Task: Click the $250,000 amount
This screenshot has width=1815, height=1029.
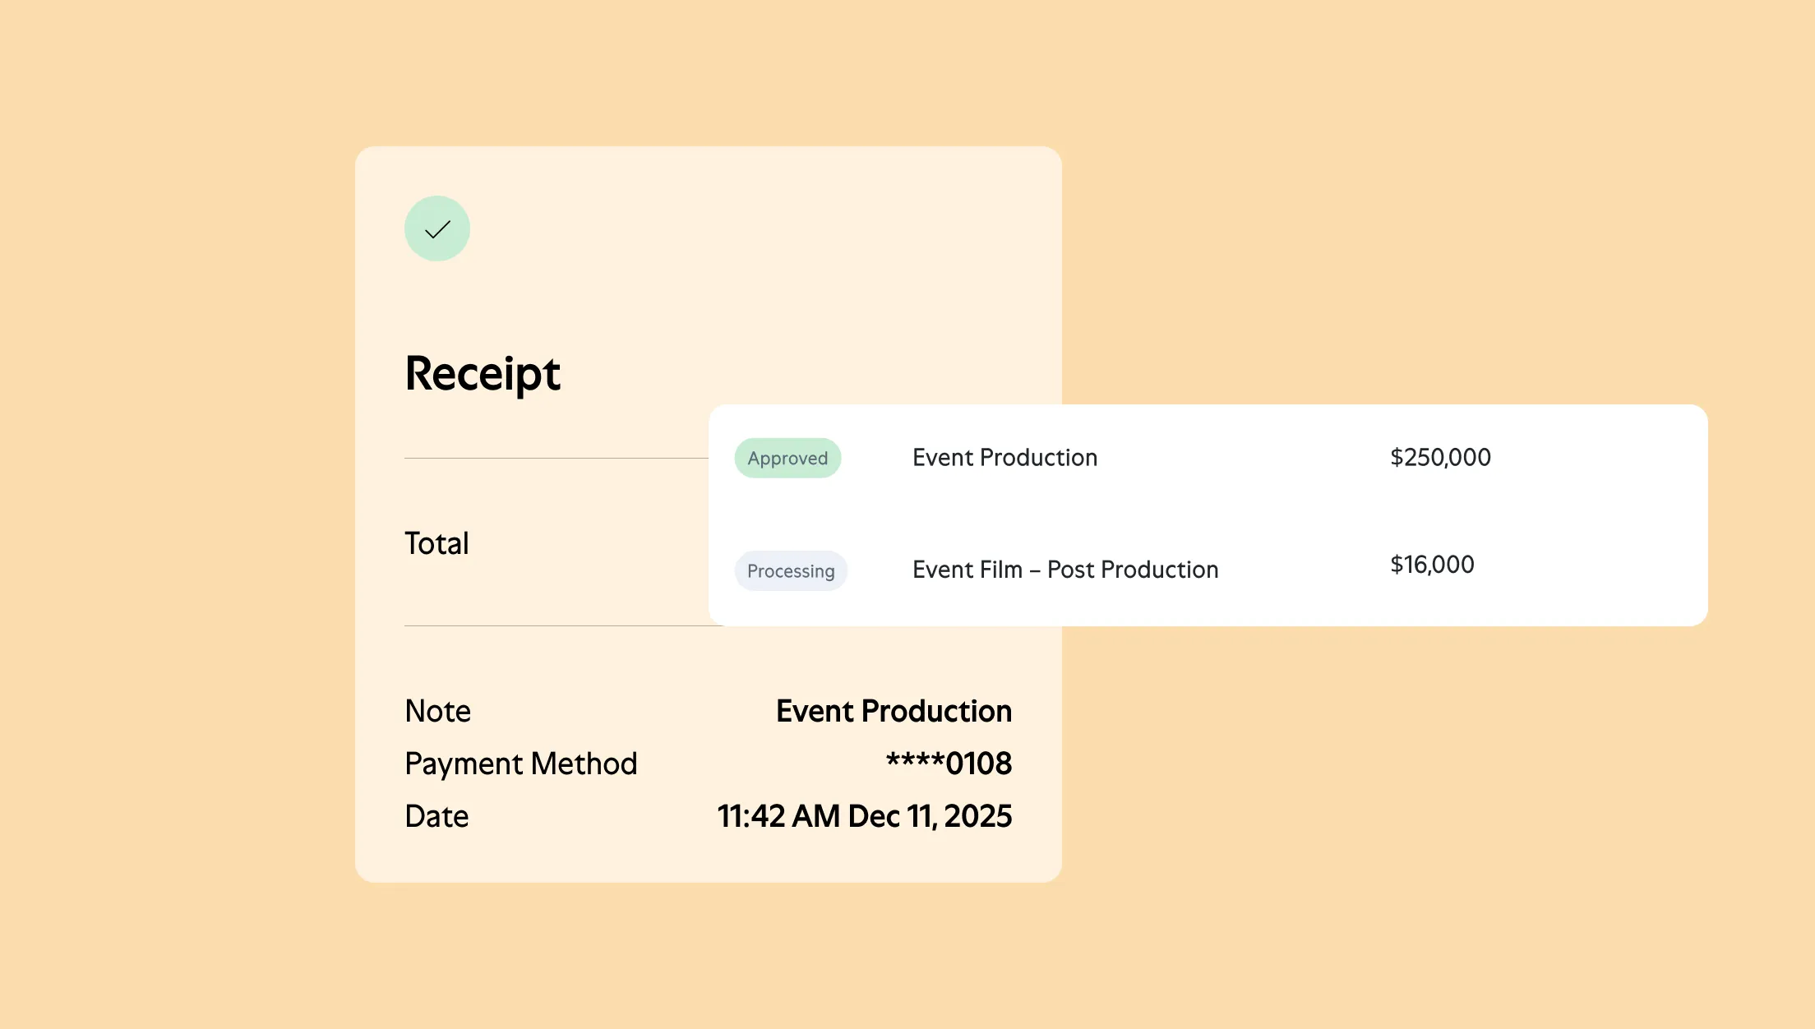Action: (1439, 457)
